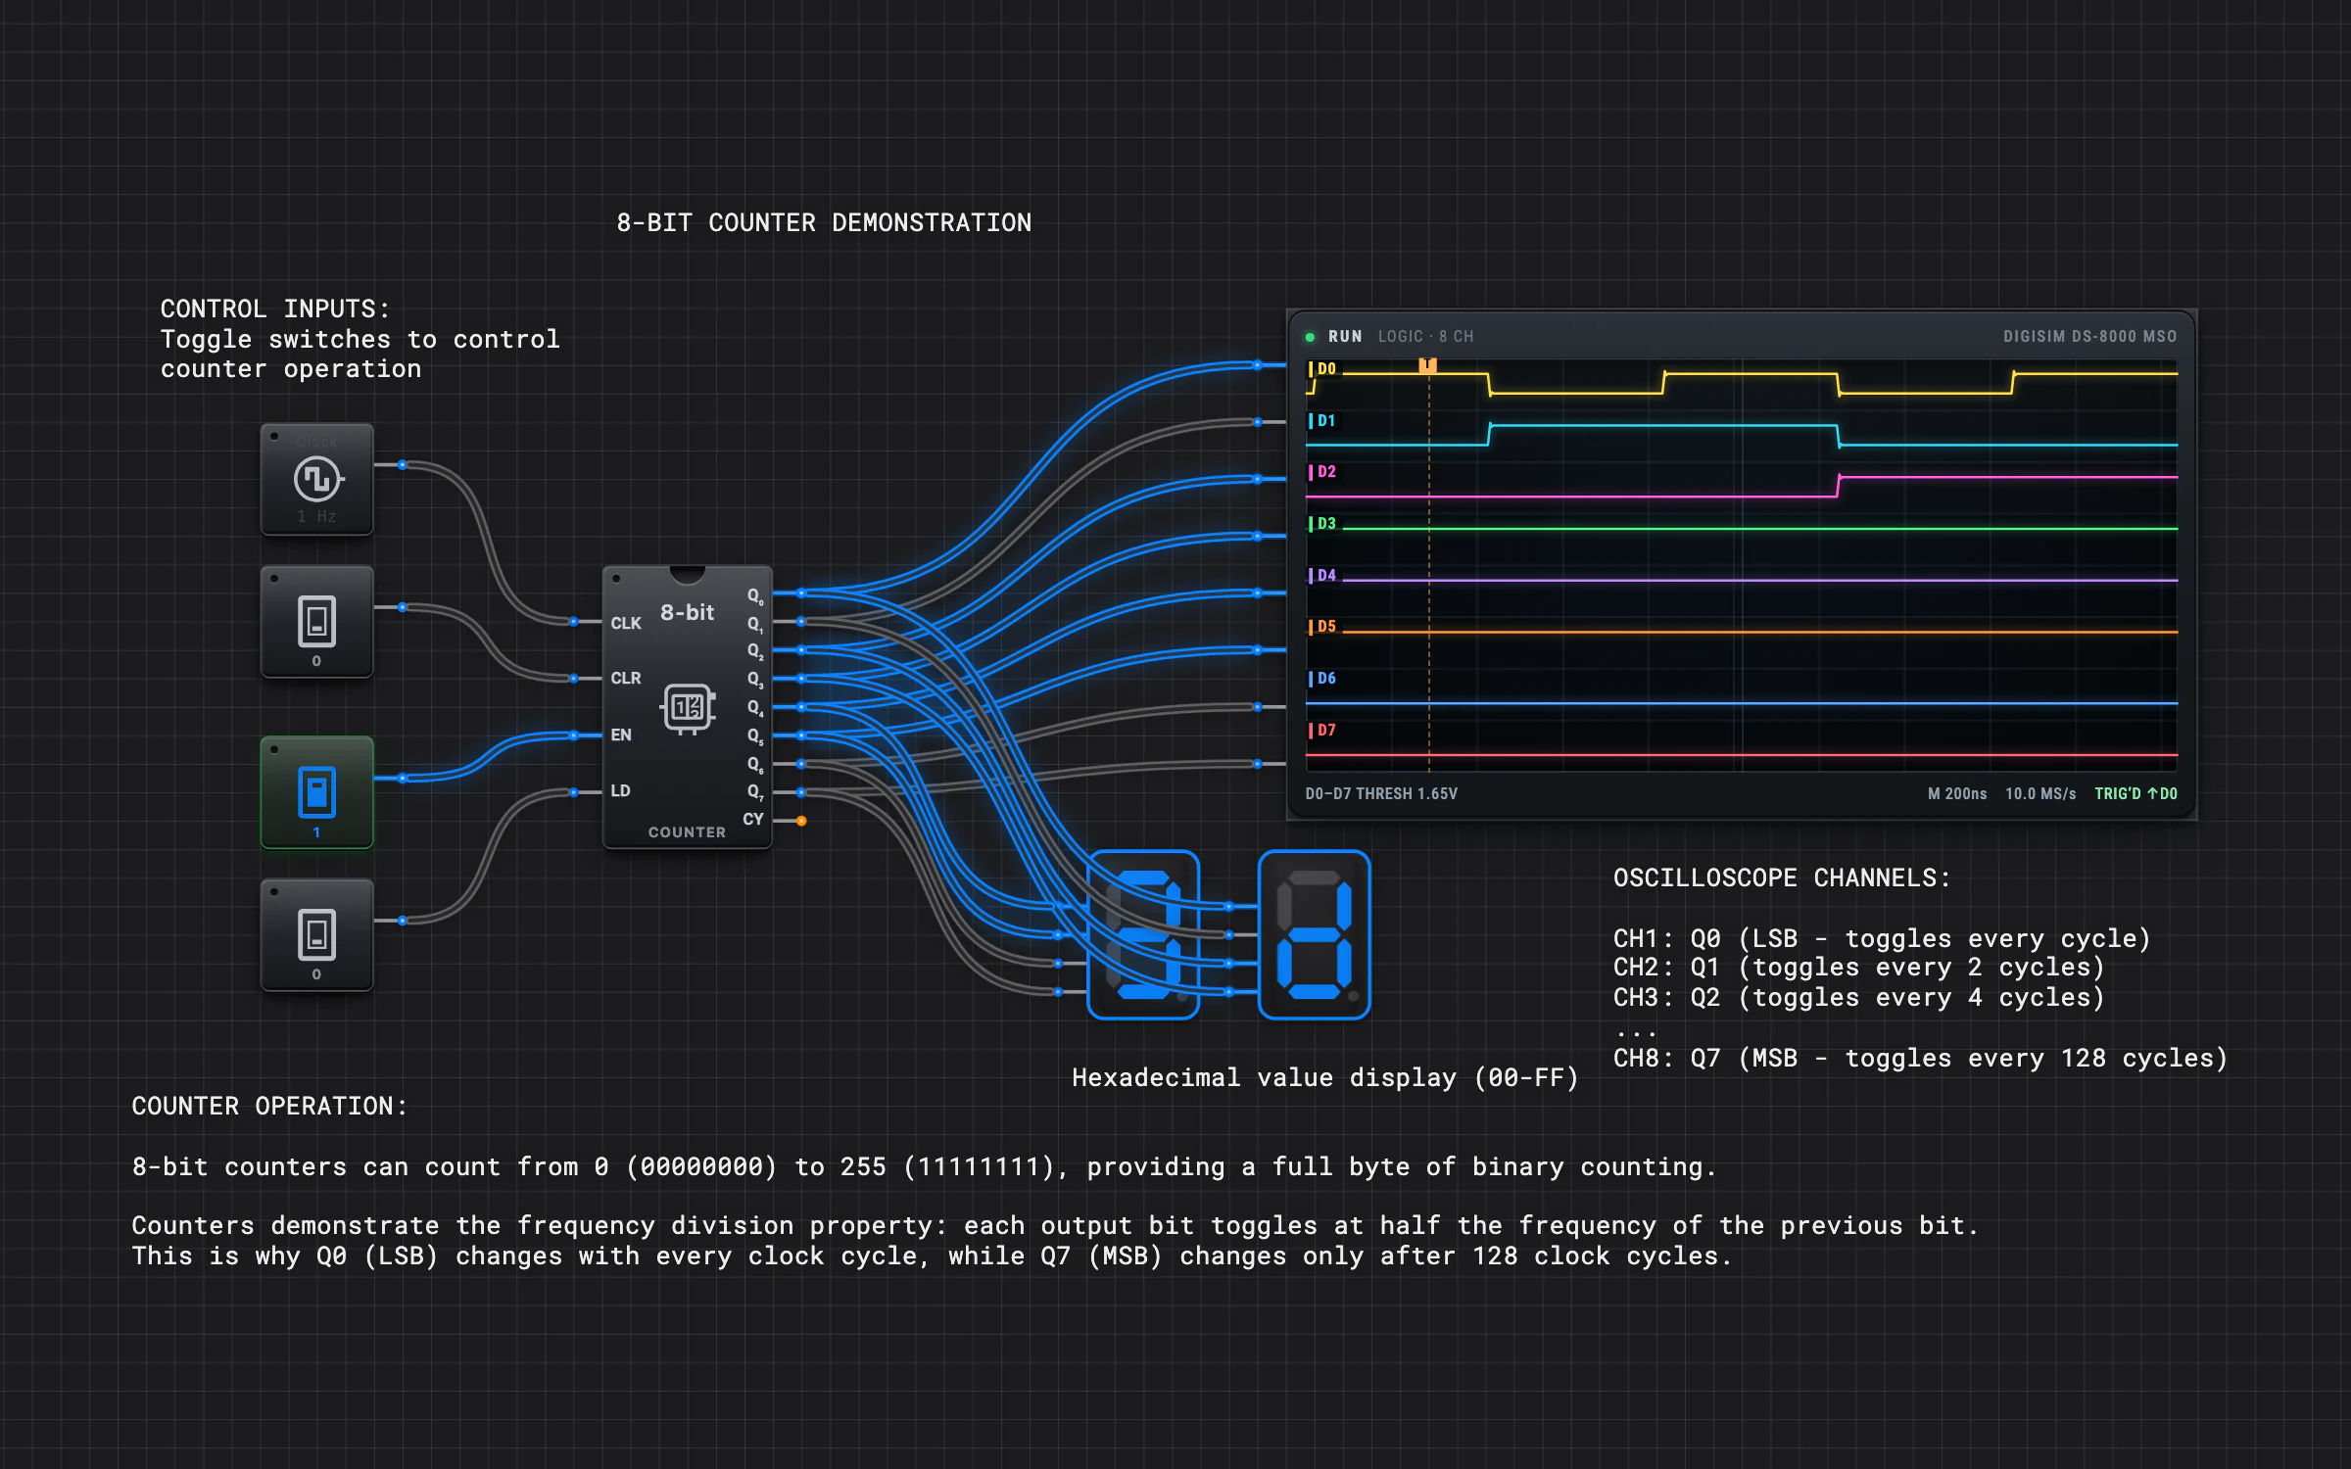Select the D2 magenta channel label
The height and width of the screenshot is (1469, 2351).
coord(1322,472)
